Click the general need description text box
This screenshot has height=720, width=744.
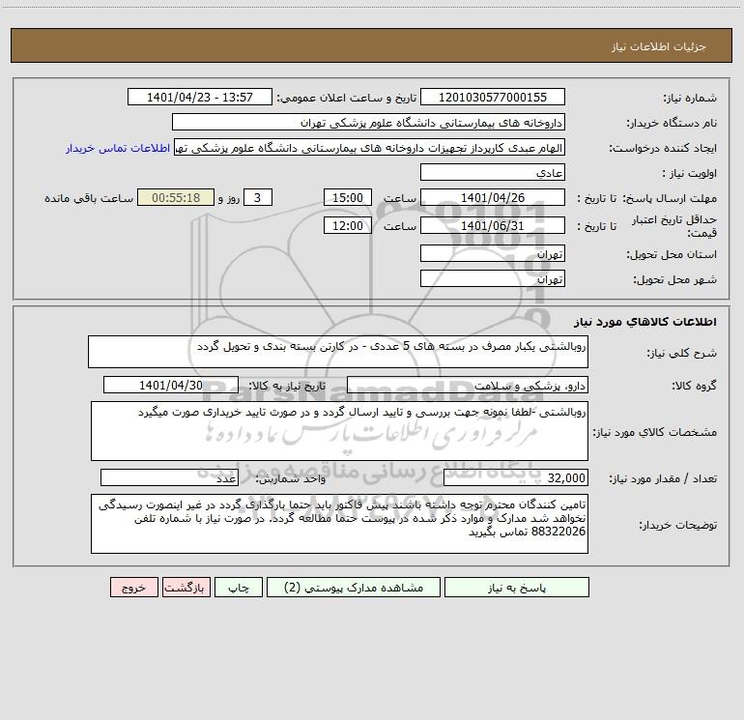point(338,352)
